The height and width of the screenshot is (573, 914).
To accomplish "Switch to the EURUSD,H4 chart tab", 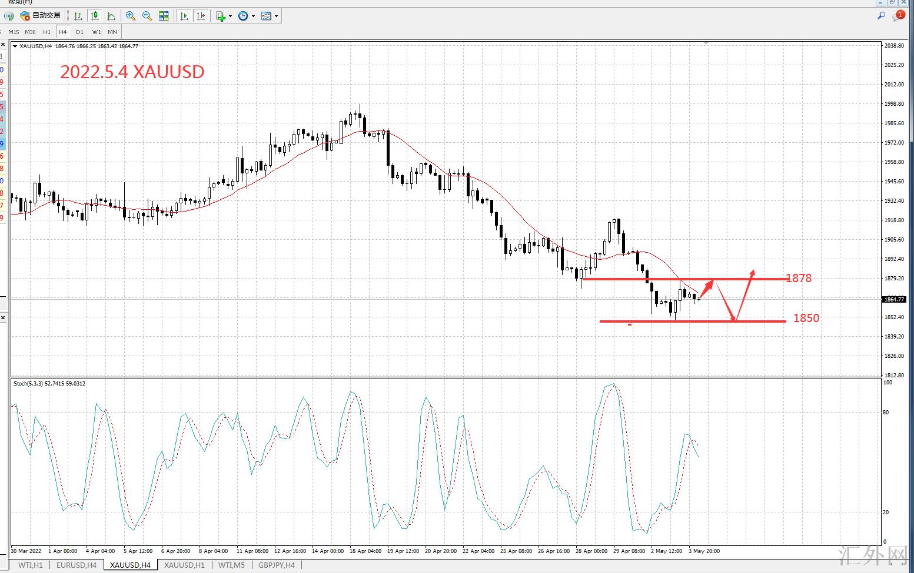I will (77, 565).
